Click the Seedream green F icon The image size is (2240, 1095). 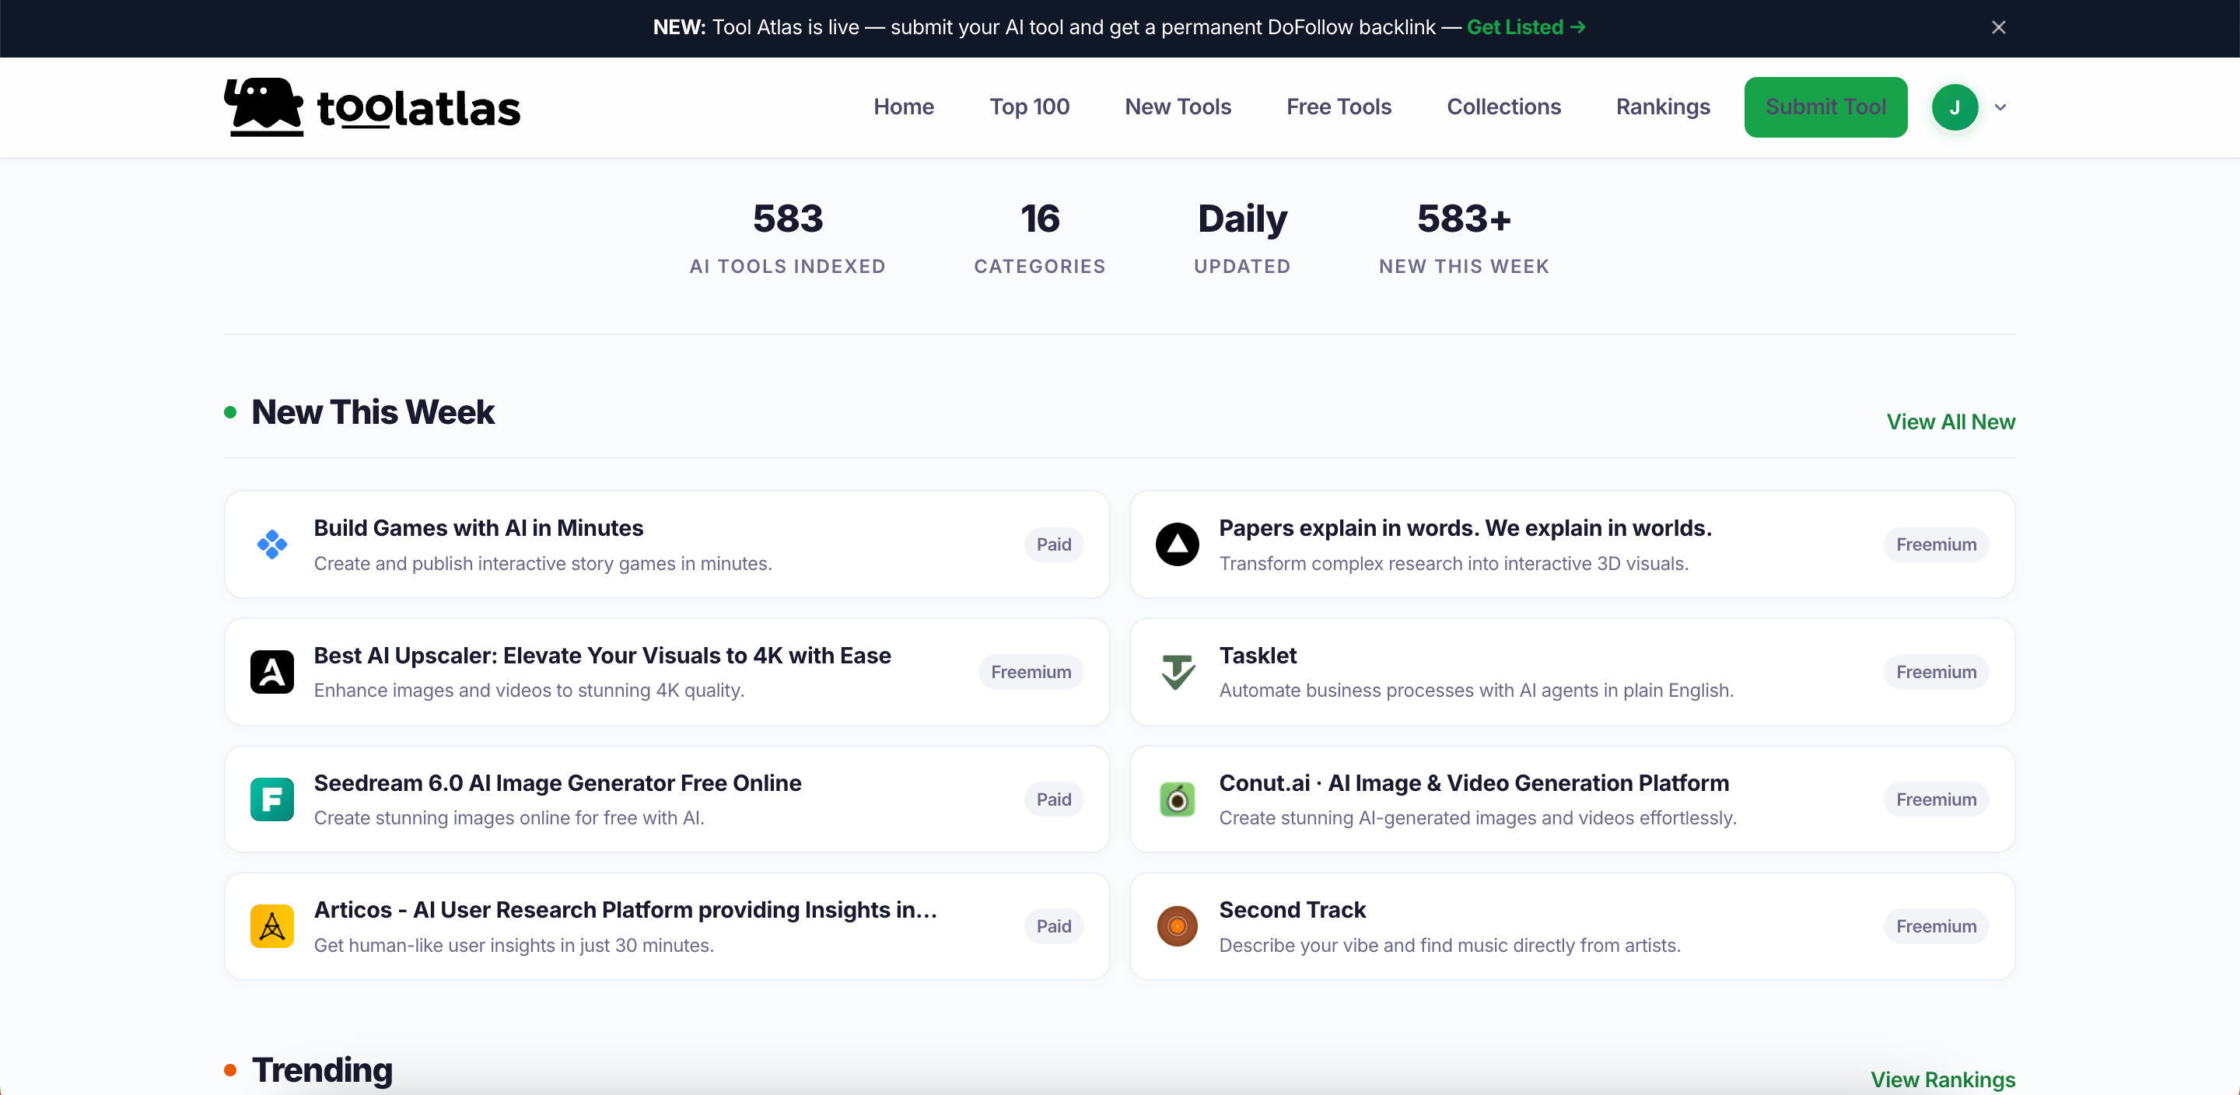(x=272, y=799)
